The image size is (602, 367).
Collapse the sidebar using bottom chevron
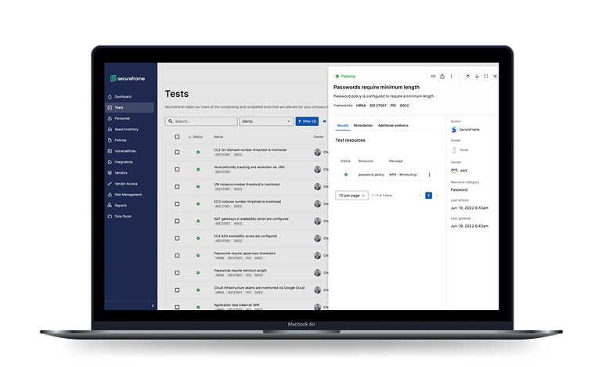153,305
